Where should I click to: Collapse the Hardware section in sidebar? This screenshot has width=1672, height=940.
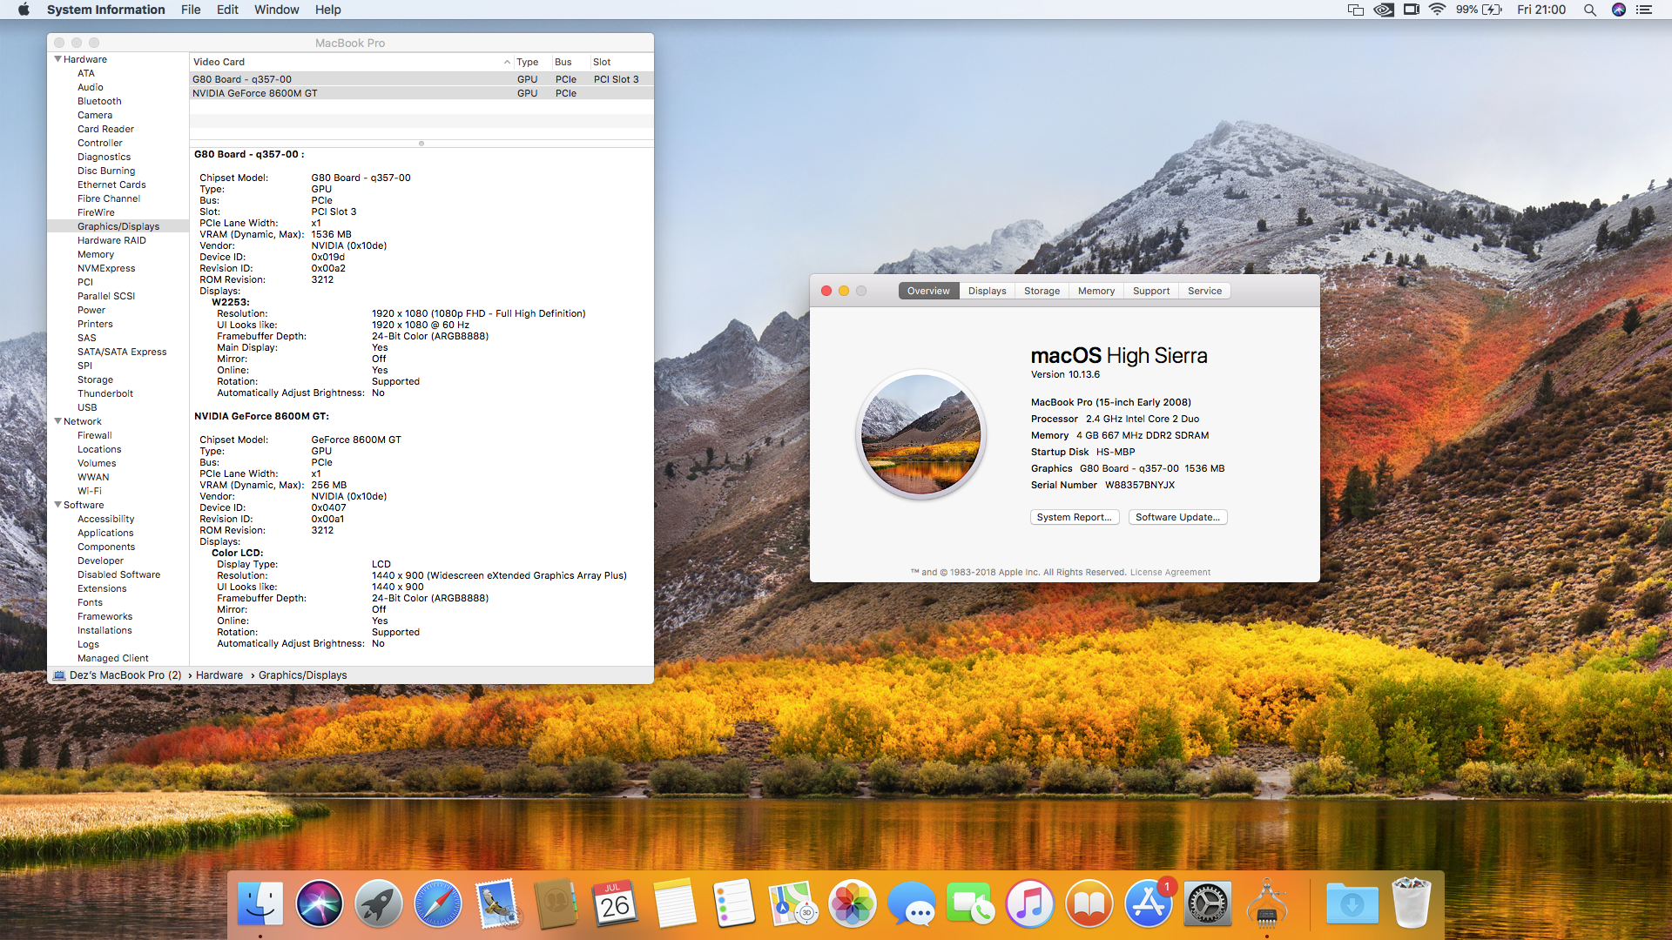(58, 59)
